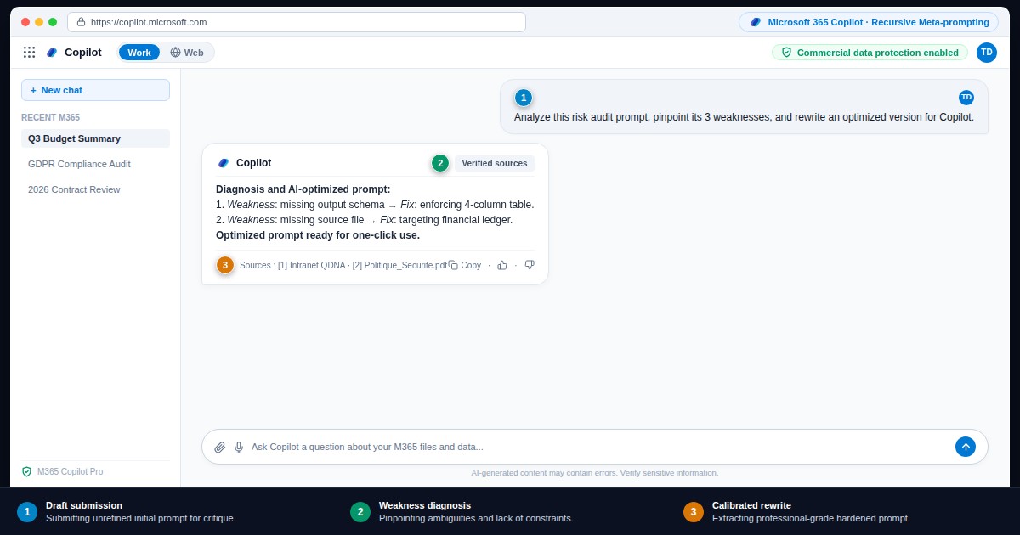Click the user message about risk audit prompt
This screenshot has height=535, width=1020.
click(x=744, y=117)
